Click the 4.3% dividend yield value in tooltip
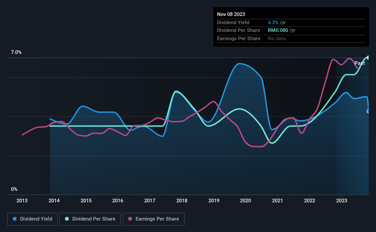 tap(273, 22)
